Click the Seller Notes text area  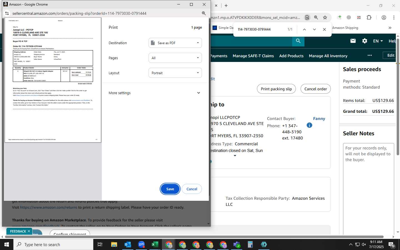[x=368, y=189]
